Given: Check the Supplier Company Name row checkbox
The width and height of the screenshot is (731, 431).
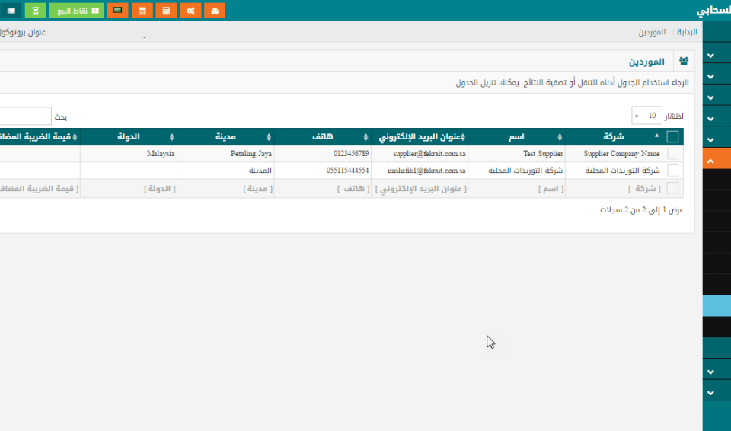Looking at the screenshot, I should 673,154.
